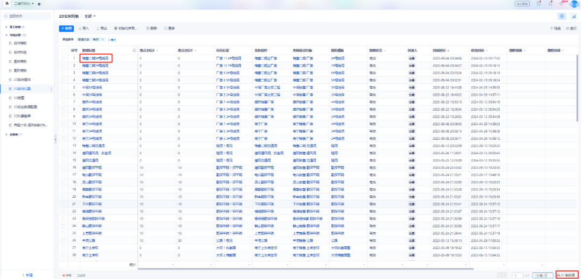Click the 筛选 filter funnel icon

(551, 28)
